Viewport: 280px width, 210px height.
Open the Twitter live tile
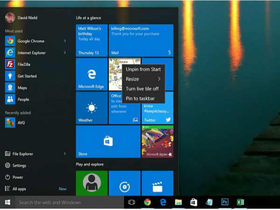157,114
